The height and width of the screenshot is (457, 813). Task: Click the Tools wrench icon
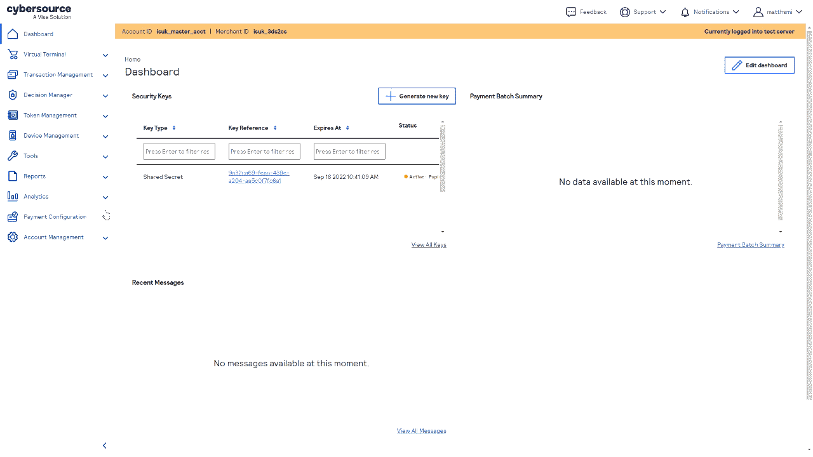(x=12, y=156)
